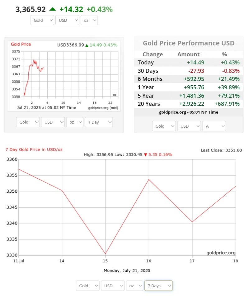249x296 pixels.
Task: Open the oz dropdown below the top price
Action: coord(89,20)
